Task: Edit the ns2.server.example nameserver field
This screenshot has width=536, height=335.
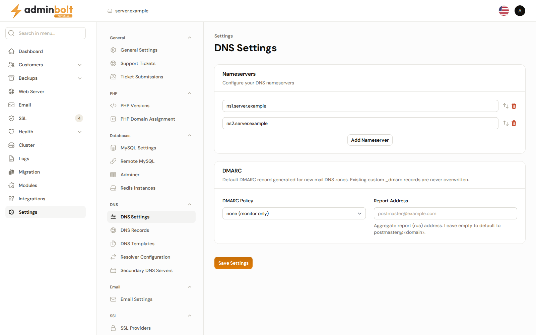Action: [360, 123]
